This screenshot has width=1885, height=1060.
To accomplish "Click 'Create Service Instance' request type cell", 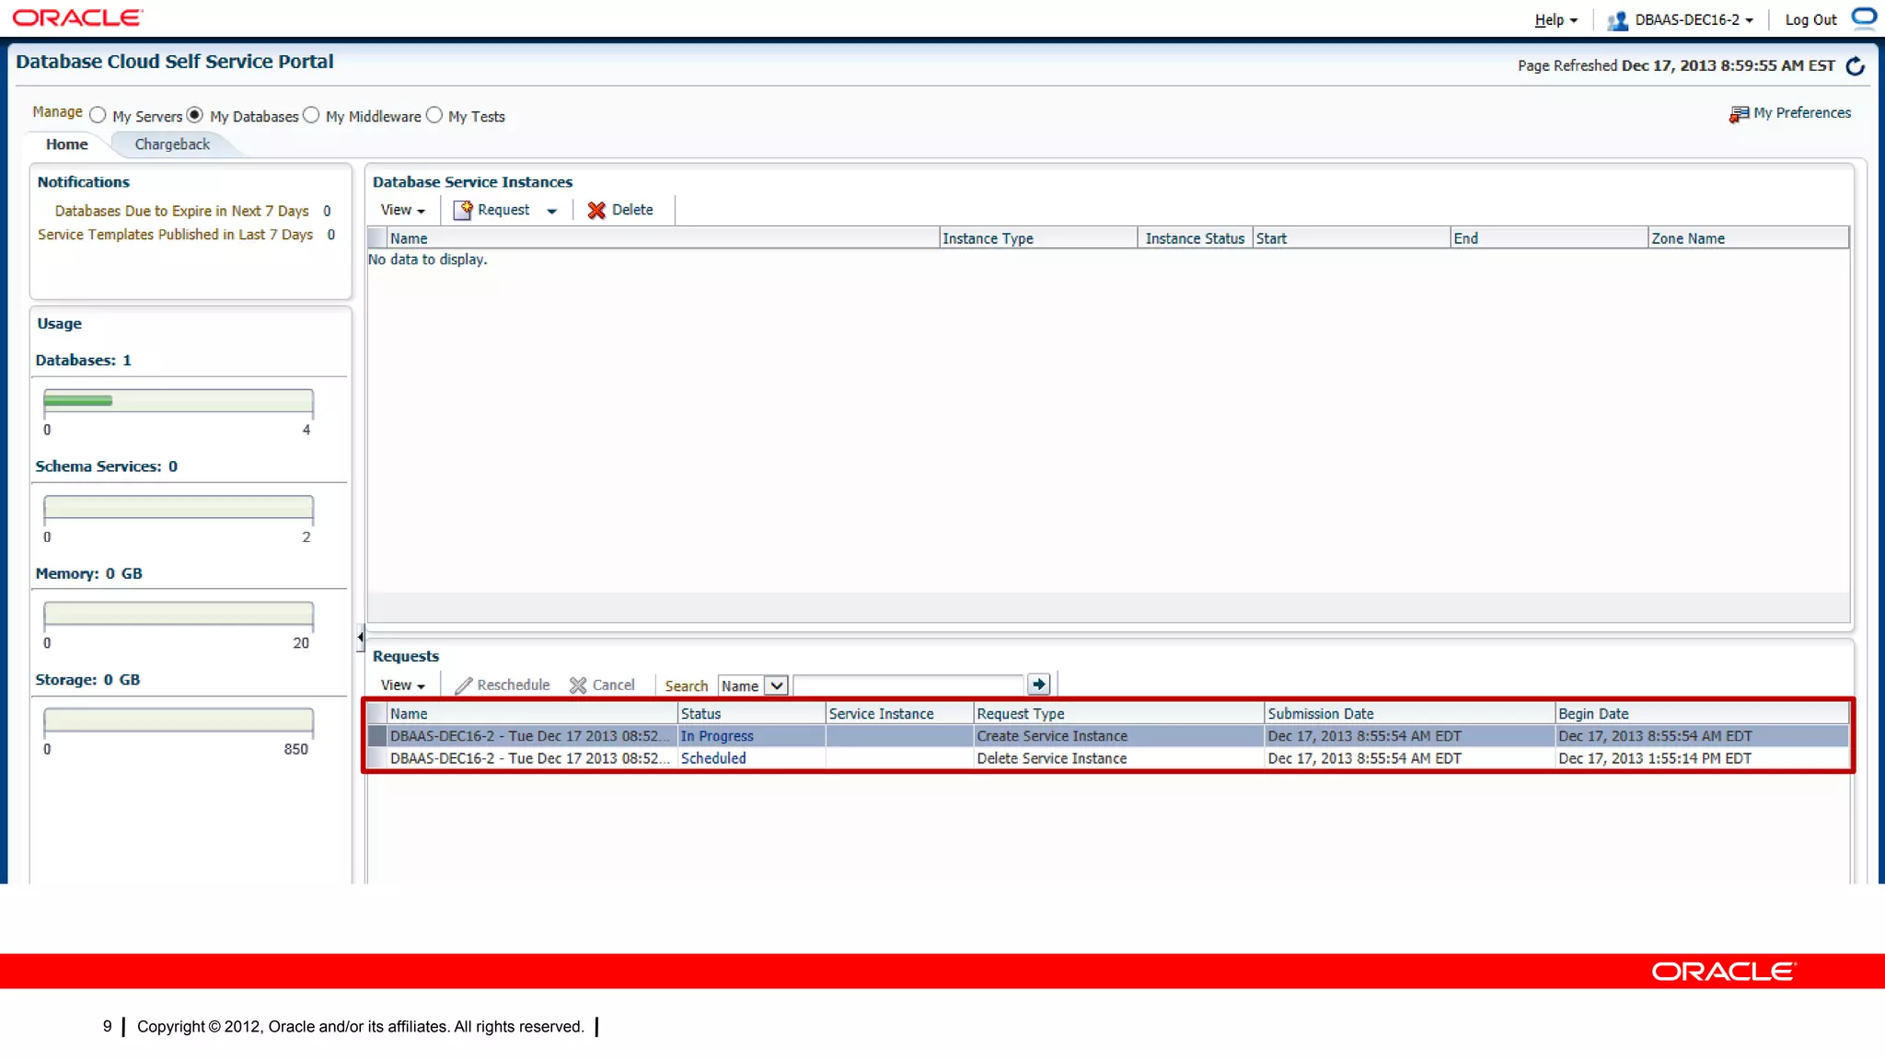I will (1118, 736).
